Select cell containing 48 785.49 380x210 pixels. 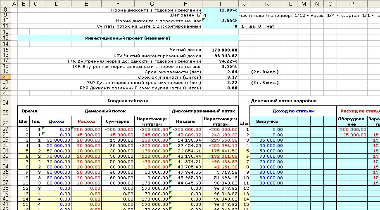tap(185, 167)
